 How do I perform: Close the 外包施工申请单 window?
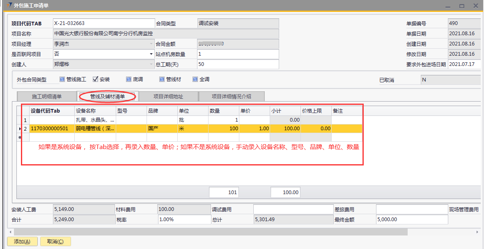point(475,6)
